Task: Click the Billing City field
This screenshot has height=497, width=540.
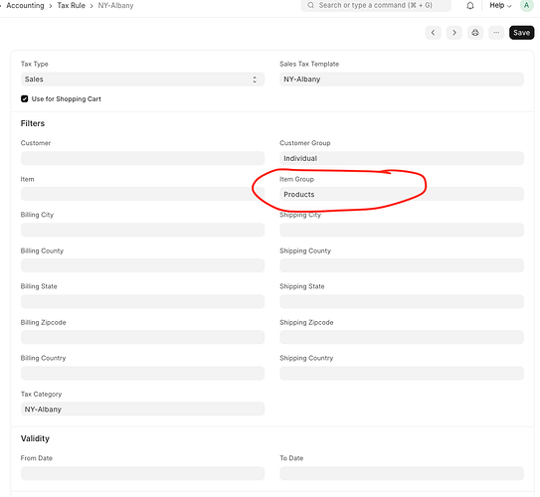Action: click(x=142, y=230)
